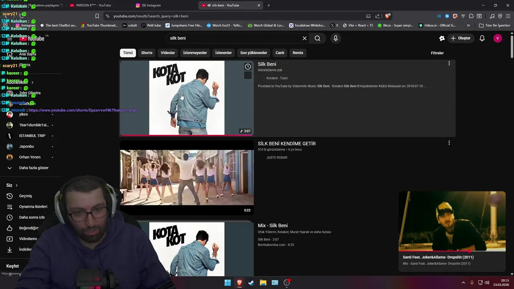Open three-dot menu for Silk Beni result
This screenshot has height=289, width=514.
pyautogui.click(x=449, y=63)
